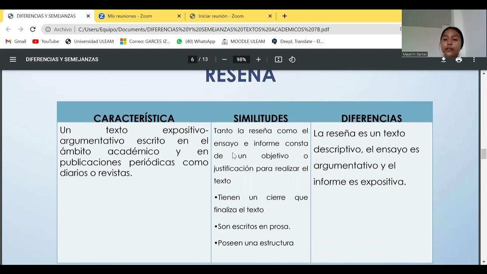This screenshot has height=274, width=487.
Task: Click the Mayerlin Garces webcam thumbnail
Action: (444, 33)
